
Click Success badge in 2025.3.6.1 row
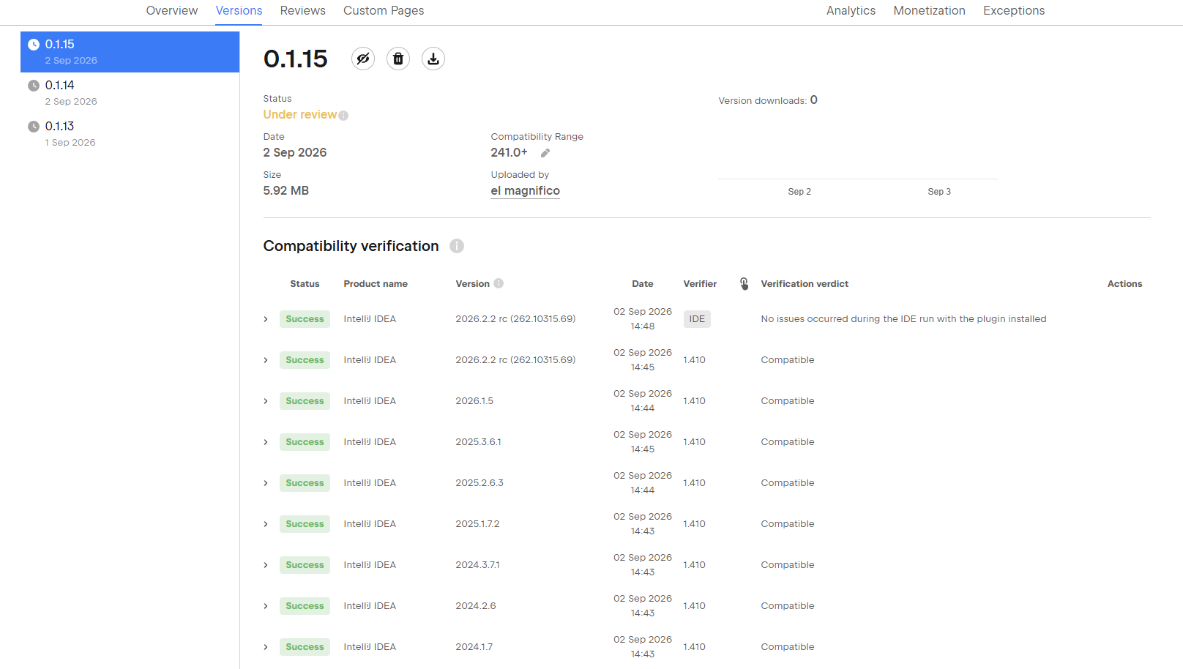(305, 442)
